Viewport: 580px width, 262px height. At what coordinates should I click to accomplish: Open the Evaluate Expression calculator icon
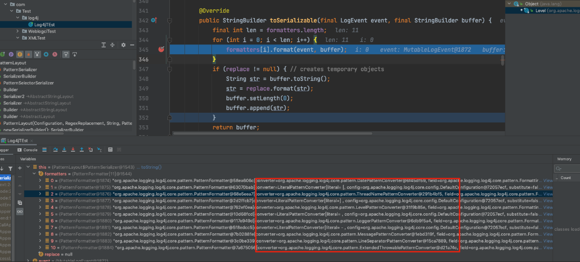[111, 150]
